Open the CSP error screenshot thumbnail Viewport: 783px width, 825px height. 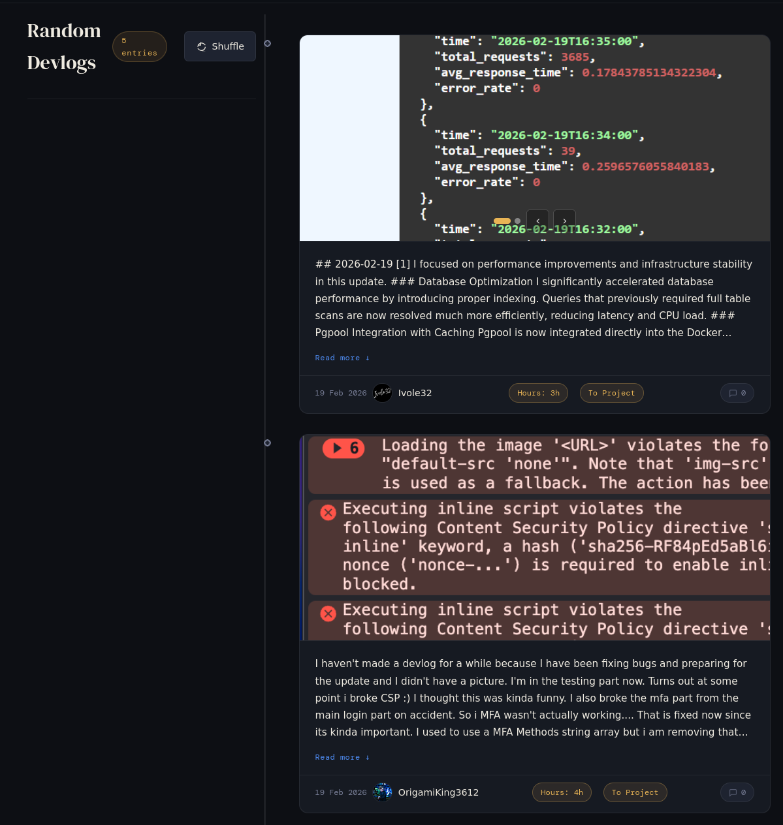tap(535, 538)
